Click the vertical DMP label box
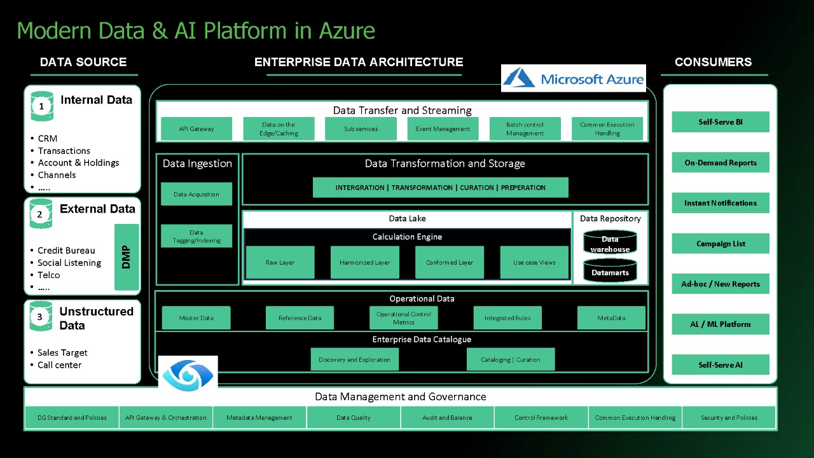 127,257
